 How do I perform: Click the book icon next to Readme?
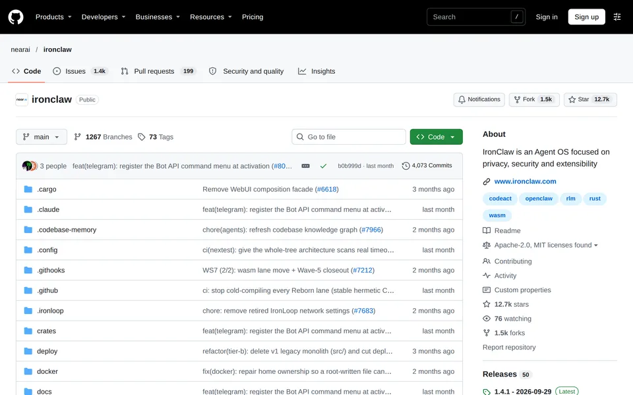click(487, 230)
